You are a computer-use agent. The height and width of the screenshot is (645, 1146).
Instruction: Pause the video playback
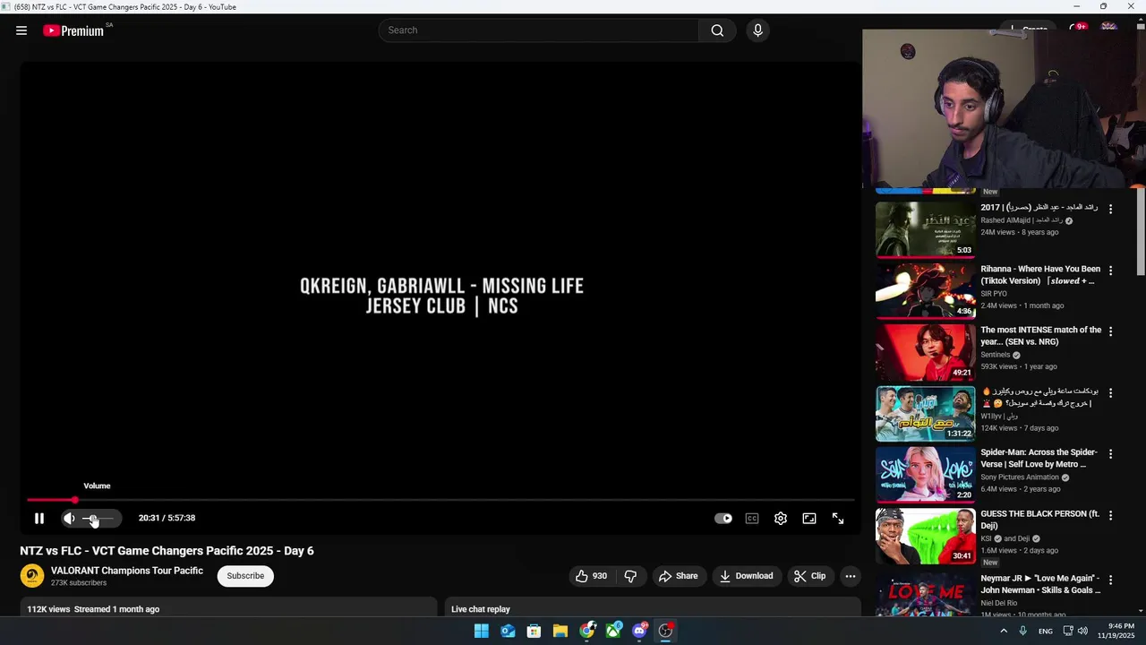[x=39, y=519]
